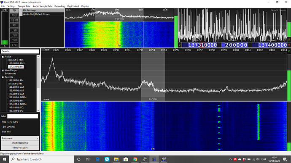Open the Rig Control menu
Viewport: 291px width, 163px height.
point(73,6)
